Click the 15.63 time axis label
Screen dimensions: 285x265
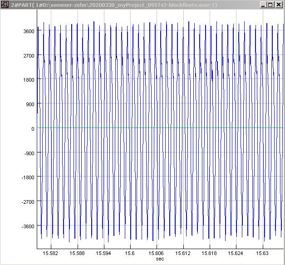[x=262, y=253]
